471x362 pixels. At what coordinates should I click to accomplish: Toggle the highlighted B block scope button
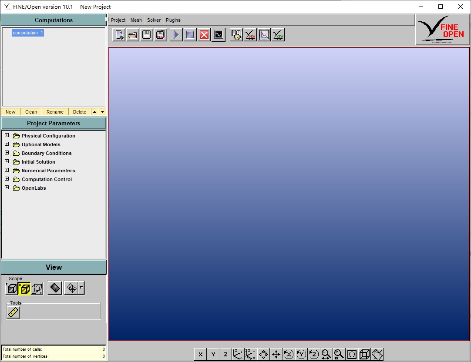(24, 288)
